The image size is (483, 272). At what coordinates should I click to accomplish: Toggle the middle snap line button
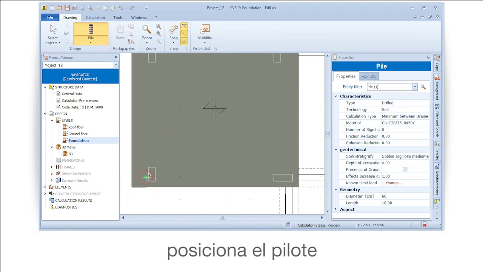click(184, 34)
